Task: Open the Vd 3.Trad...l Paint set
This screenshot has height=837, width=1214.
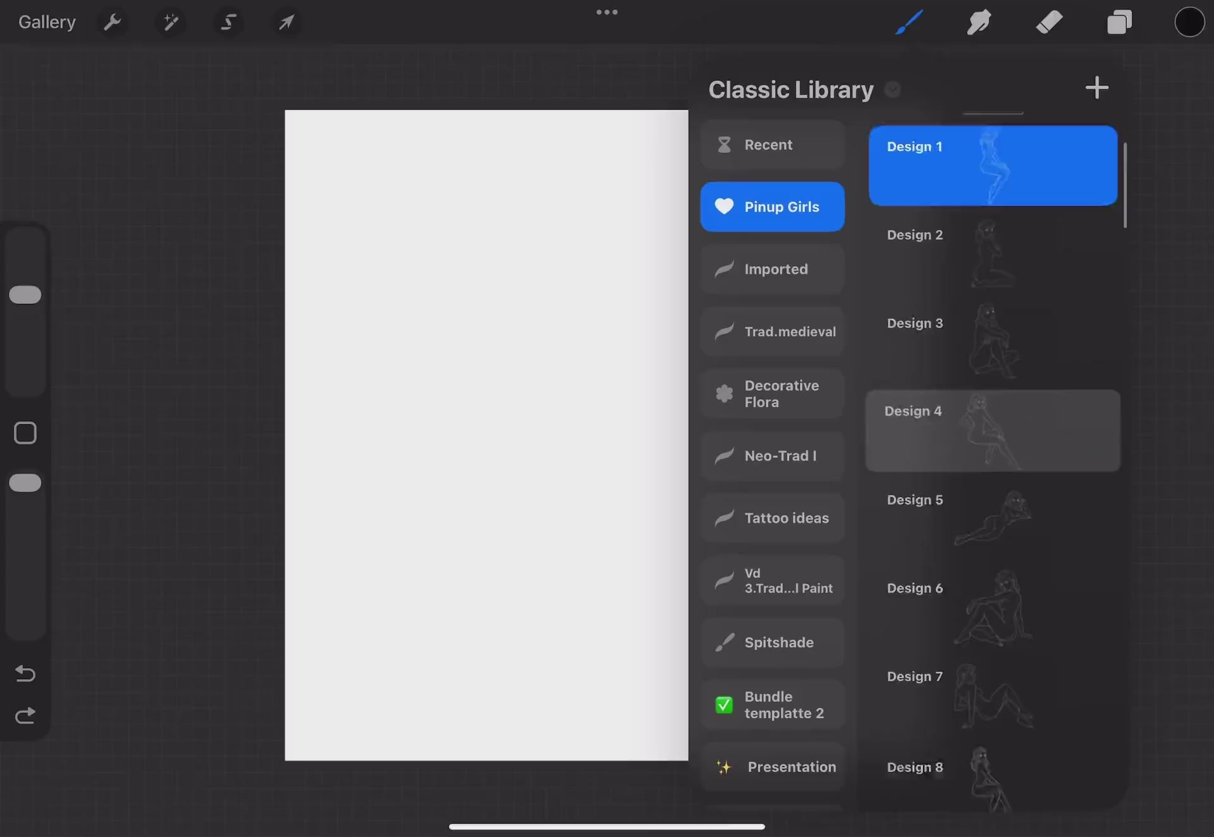Action: coord(772,580)
